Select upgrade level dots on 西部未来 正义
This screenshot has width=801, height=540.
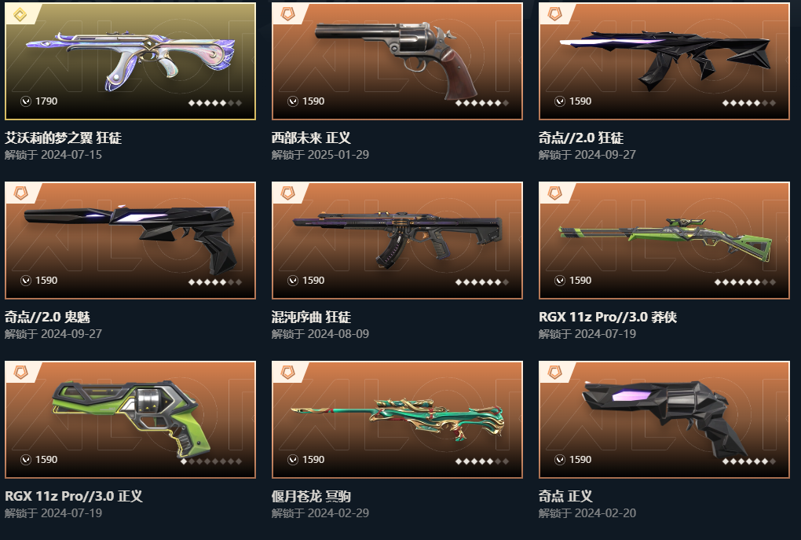click(x=481, y=103)
